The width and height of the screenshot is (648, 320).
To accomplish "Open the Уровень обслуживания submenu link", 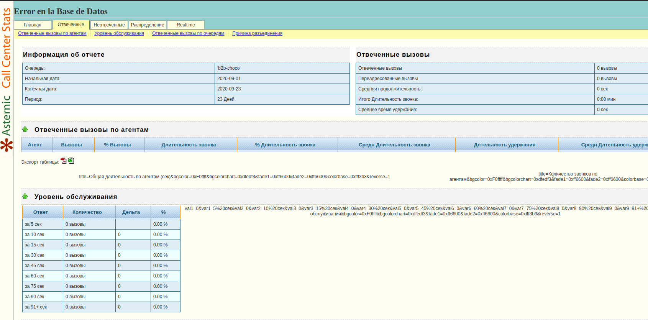I will [x=119, y=33].
